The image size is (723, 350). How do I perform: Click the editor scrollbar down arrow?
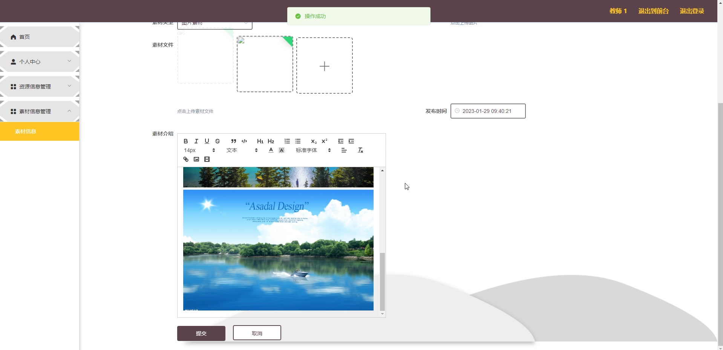382,314
